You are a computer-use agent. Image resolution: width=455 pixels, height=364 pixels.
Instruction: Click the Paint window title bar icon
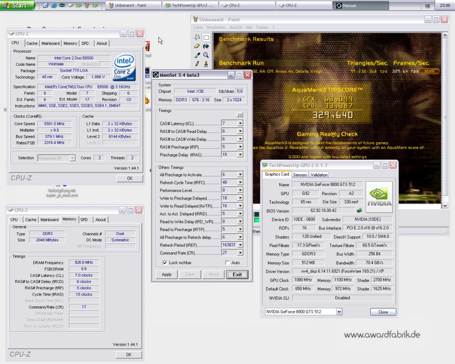196,20
